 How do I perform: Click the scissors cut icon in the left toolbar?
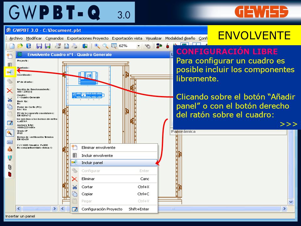[x=10, y=100]
